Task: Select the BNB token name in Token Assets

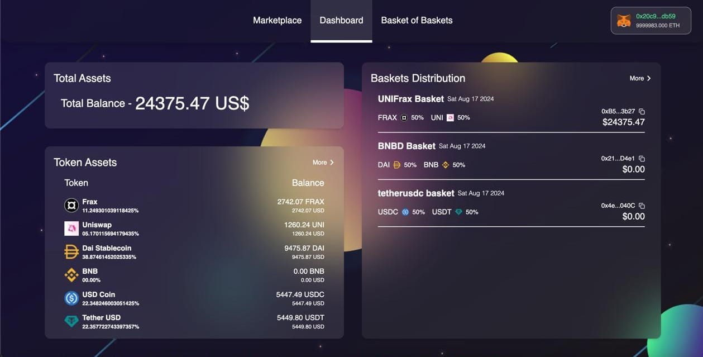Action: [90, 271]
